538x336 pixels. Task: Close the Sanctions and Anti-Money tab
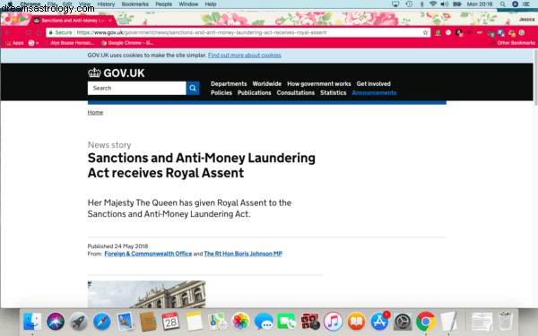point(110,21)
